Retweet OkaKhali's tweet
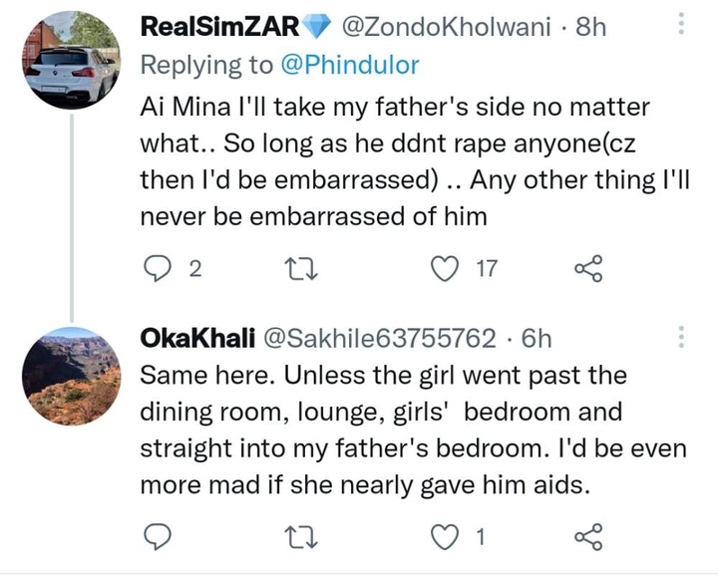 (x=301, y=537)
